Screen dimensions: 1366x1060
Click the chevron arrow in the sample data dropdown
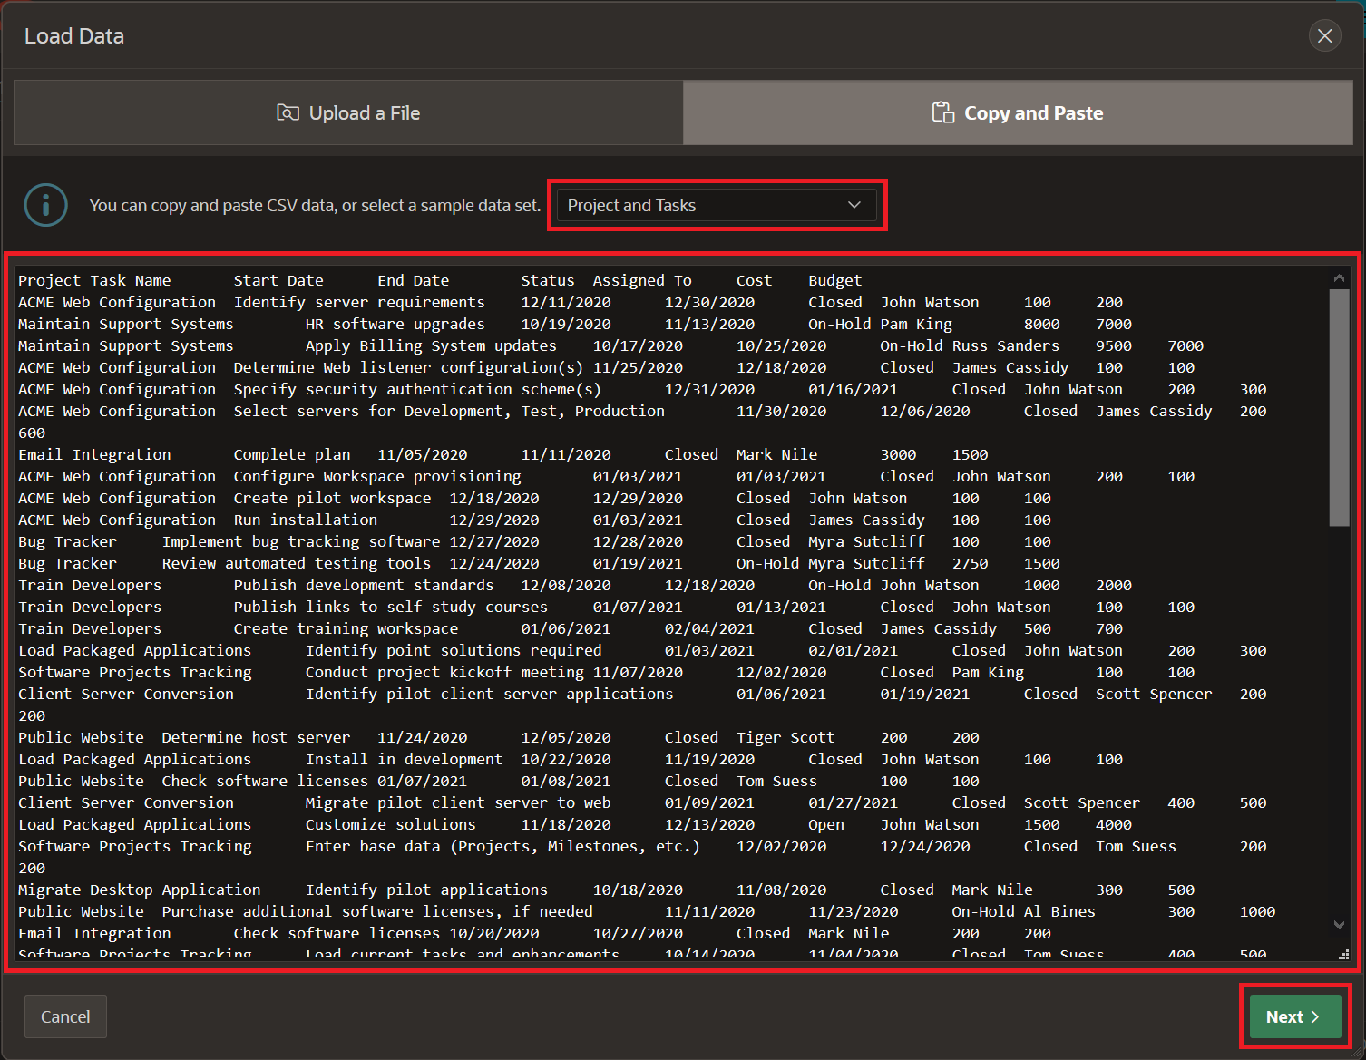[x=854, y=205]
